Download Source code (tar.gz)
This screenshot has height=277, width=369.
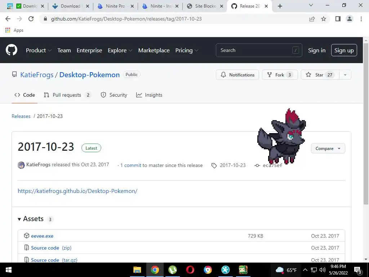[x=54, y=260]
